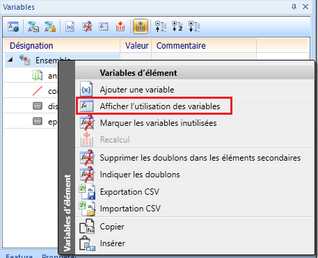Toggle the highlighted orange recalculation button
Image resolution: width=318 pixels, height=258 pixels.
coord(141,26)
